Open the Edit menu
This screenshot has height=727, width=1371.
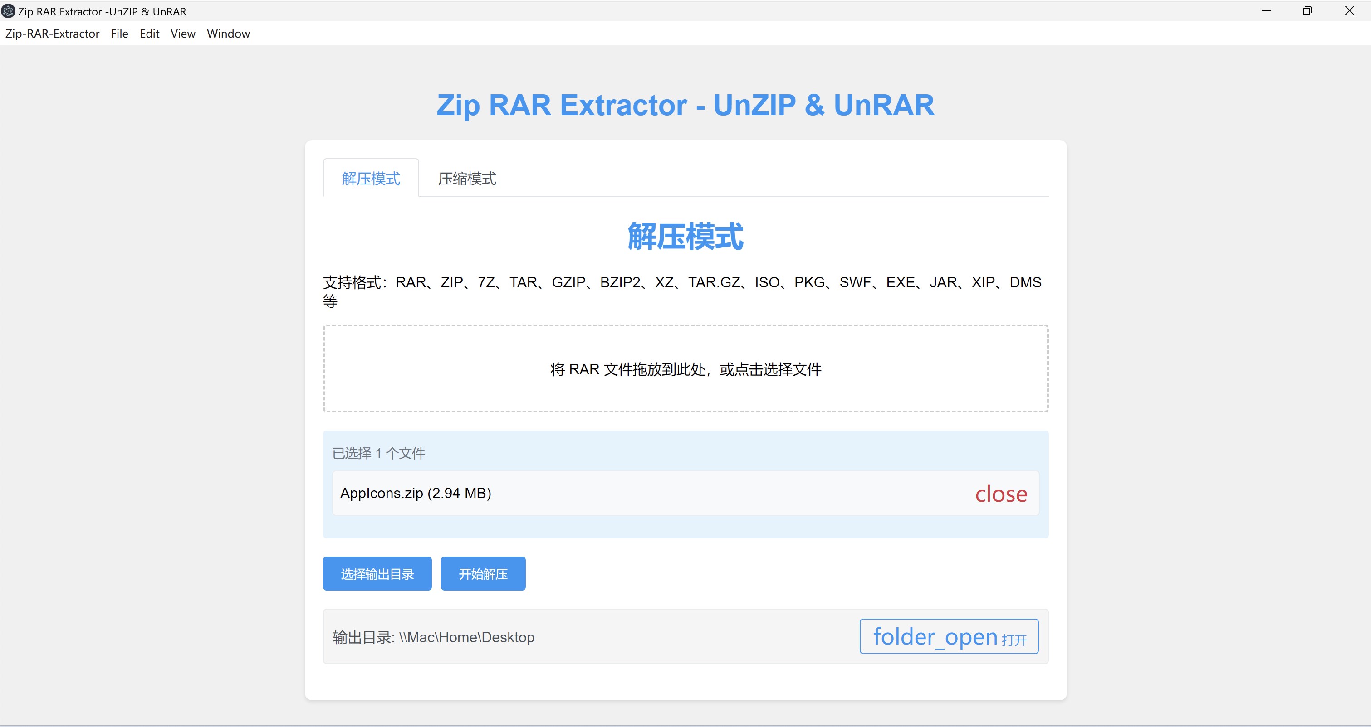pos(149,34)
